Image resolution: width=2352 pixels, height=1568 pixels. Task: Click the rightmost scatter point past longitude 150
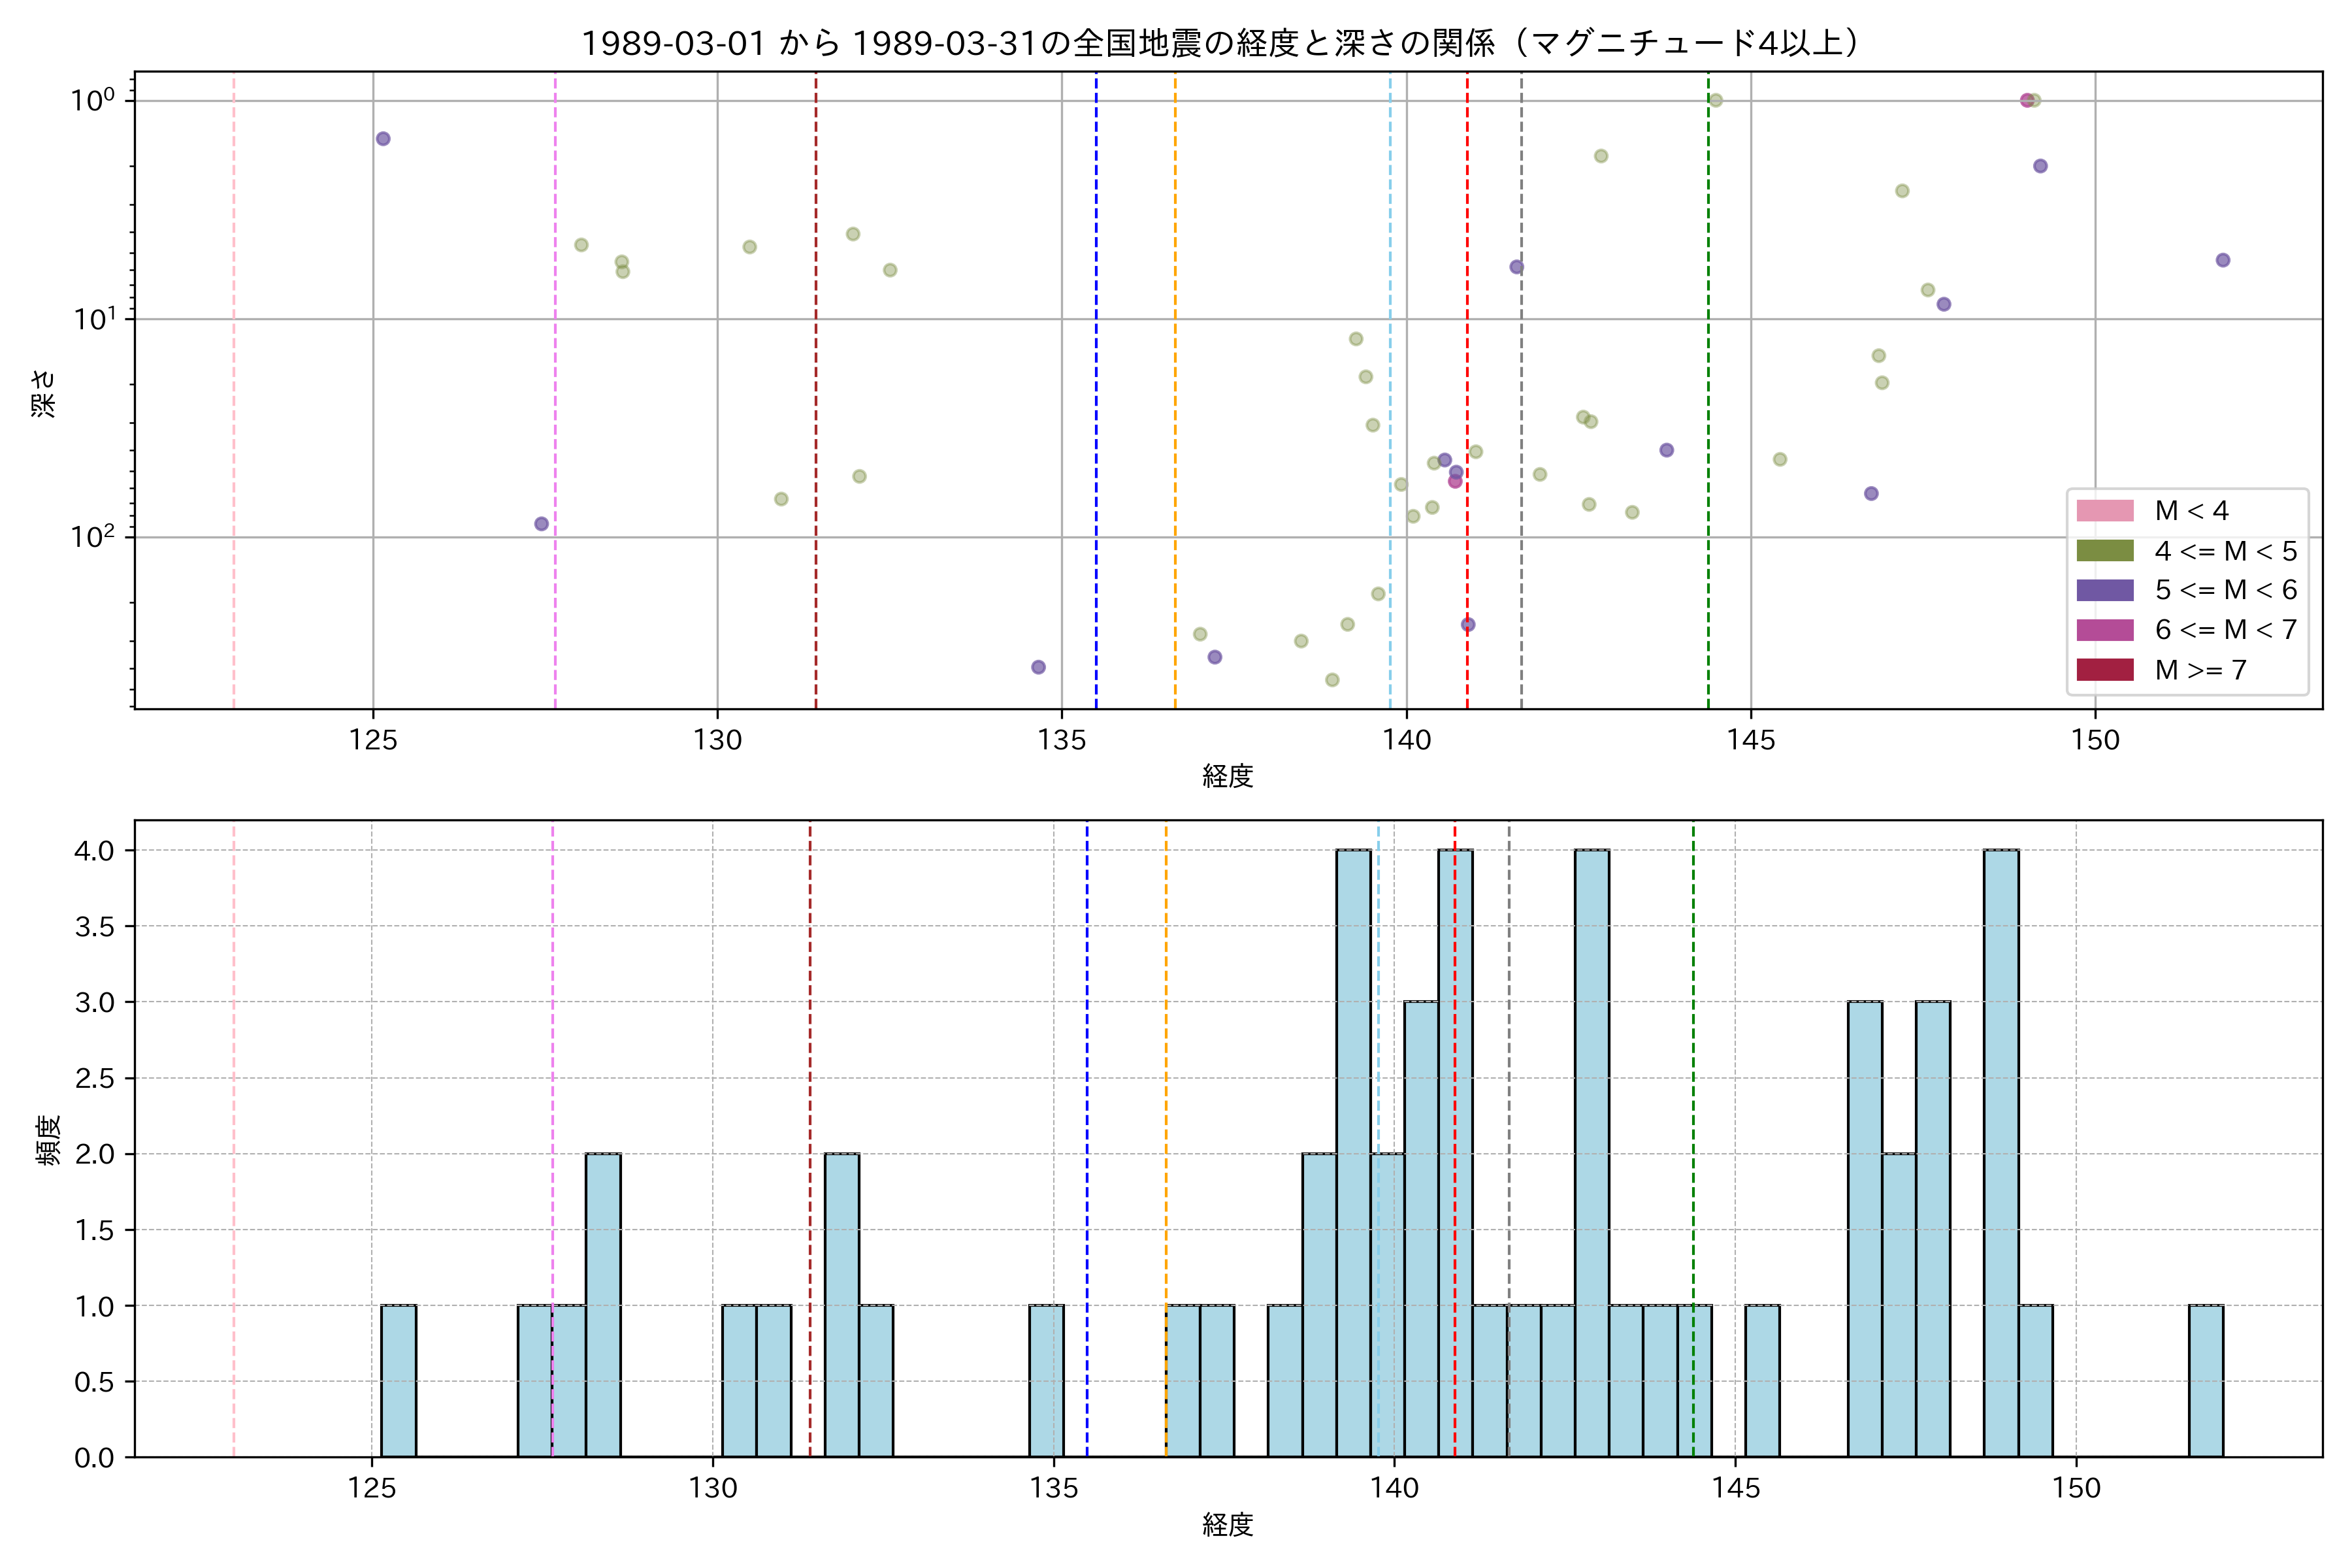tap(2223, 260)
